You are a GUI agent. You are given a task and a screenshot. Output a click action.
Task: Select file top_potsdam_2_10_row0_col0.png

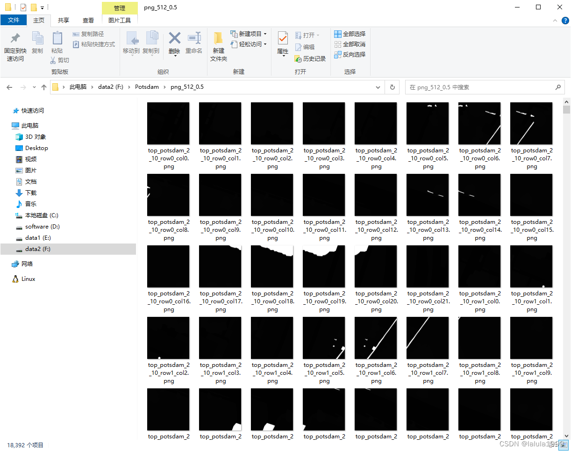(x=168, y=136)
